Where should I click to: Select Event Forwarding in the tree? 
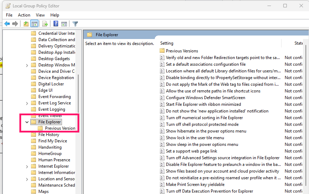(x=55, y=97)
